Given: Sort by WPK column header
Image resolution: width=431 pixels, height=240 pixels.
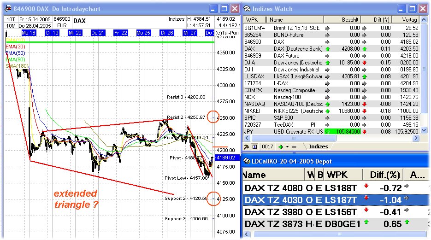Looking at the screenshot, I should point(254,20).
